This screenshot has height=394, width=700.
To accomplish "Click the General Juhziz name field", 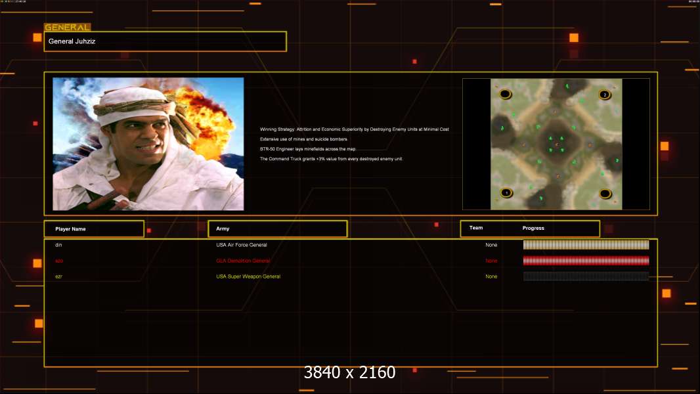I will coord(165,41).
